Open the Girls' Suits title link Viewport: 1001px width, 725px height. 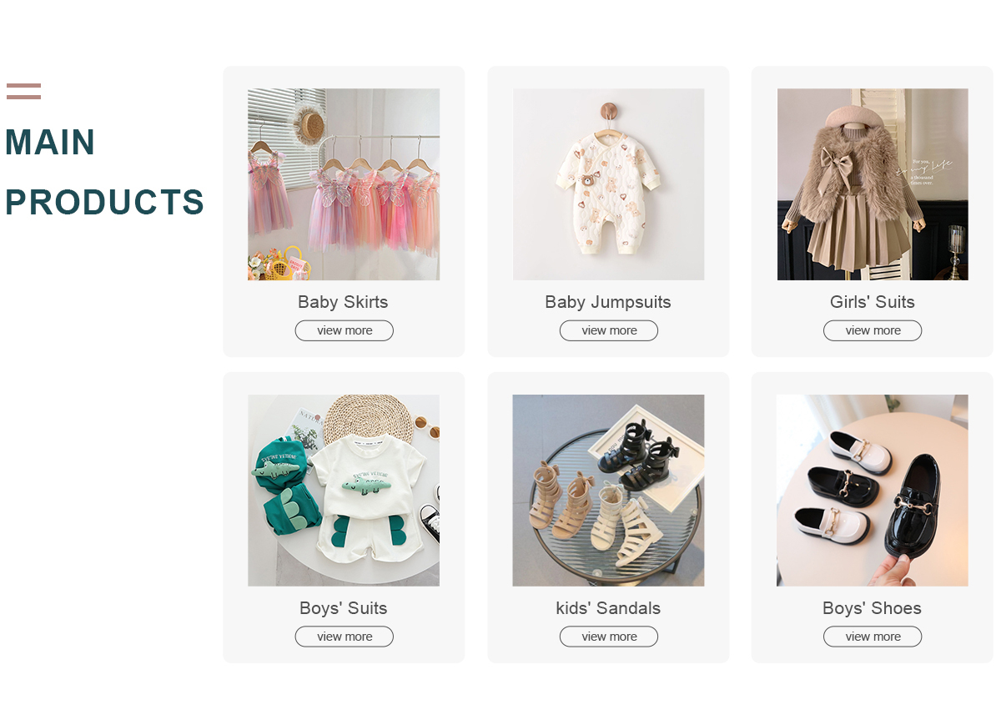(x=873, y=302)
